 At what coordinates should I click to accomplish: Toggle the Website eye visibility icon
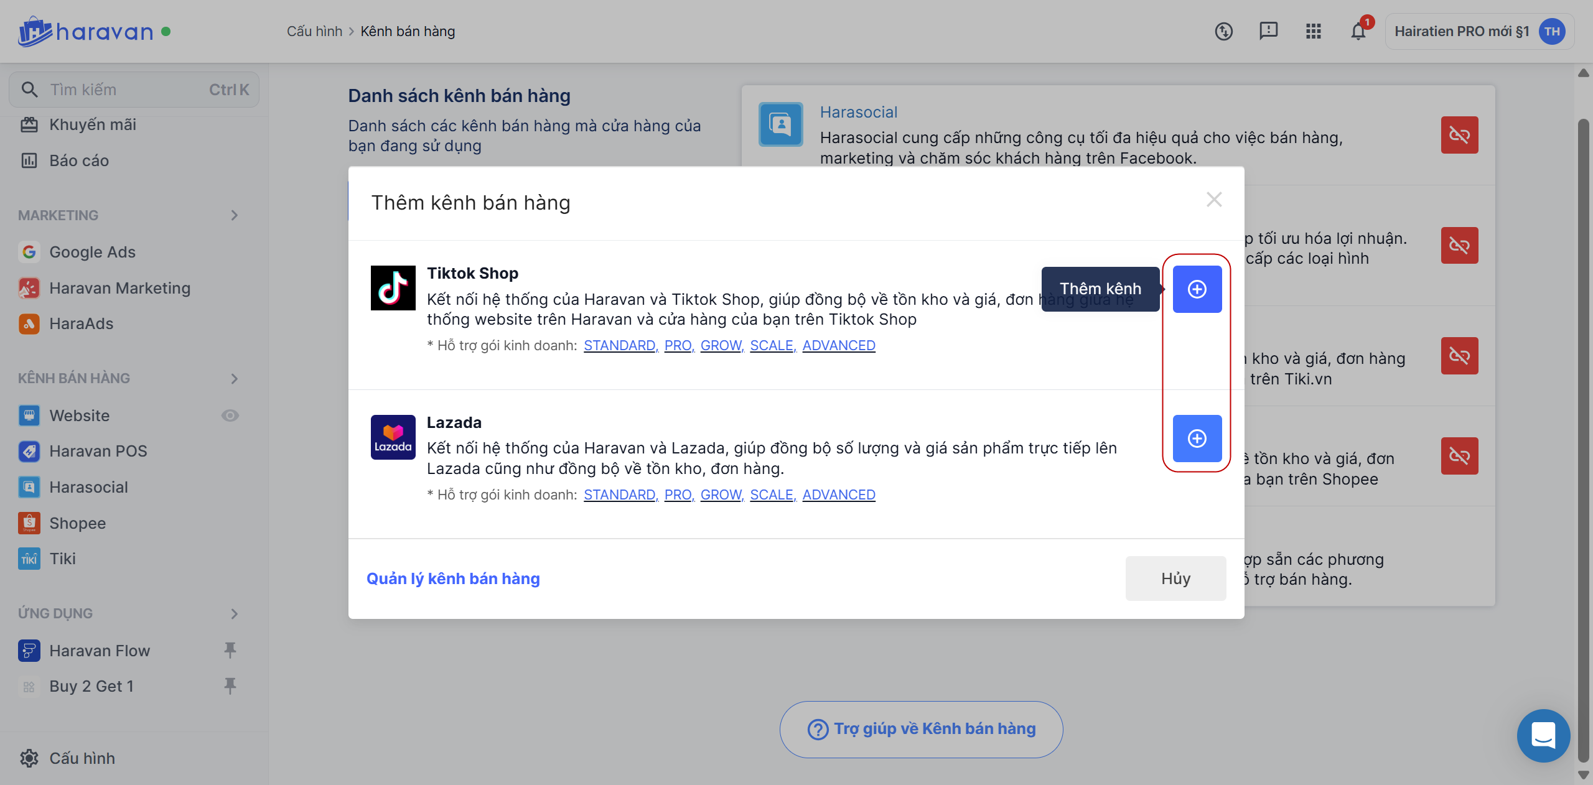(230, 416)
